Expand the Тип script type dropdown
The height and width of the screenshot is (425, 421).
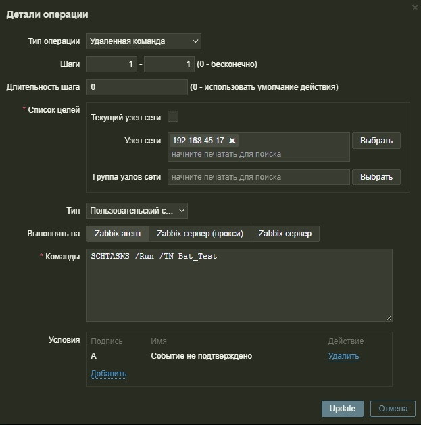(137, 211)
